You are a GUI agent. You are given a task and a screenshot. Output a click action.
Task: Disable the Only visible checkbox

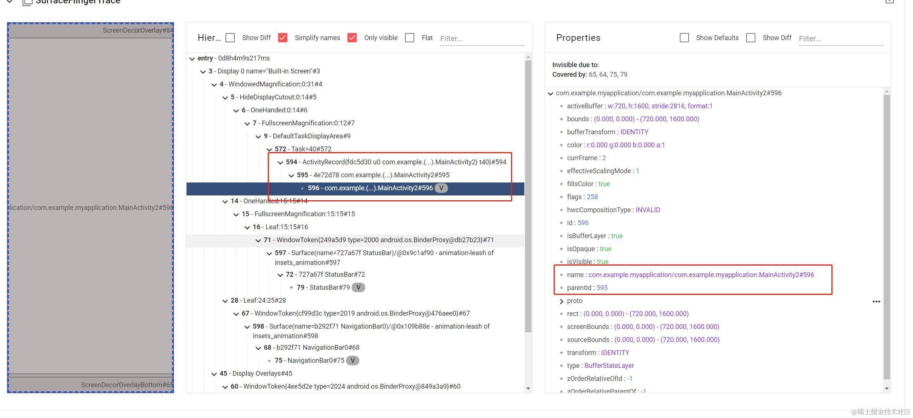352,38
